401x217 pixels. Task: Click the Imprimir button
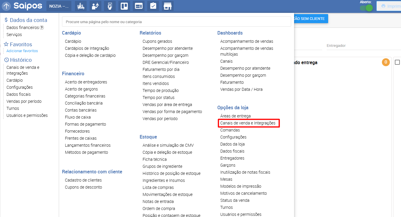[389, 6]
